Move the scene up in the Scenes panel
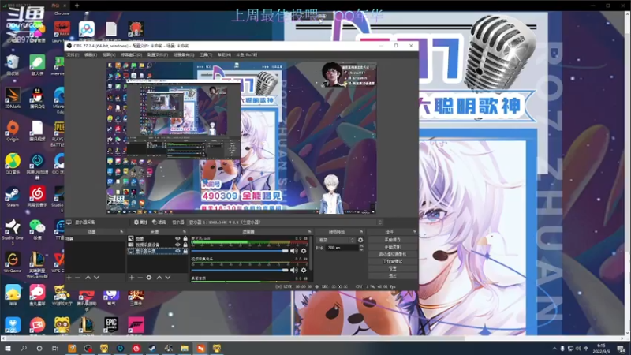This screenshot has width=631, height=355. tap(88, 278)
